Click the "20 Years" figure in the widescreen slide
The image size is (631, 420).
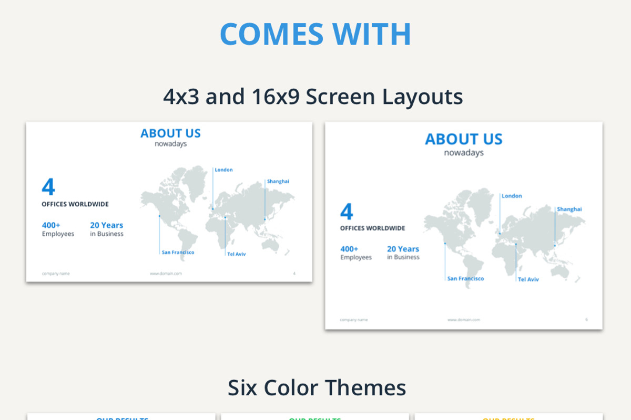pos(106,225)
